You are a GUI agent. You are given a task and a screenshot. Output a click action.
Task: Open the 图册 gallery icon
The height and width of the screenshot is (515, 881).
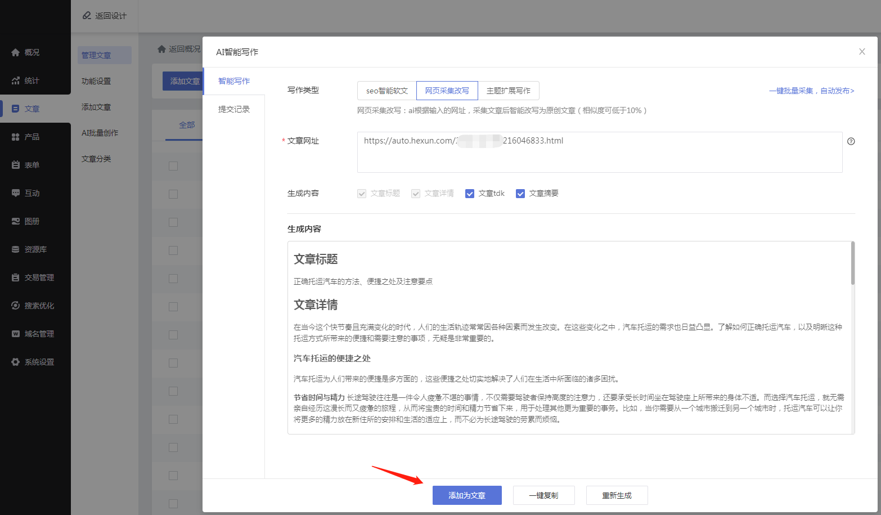click(x=15, y=221)
